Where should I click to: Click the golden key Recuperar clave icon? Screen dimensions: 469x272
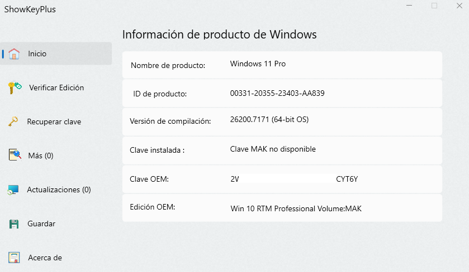13,122
